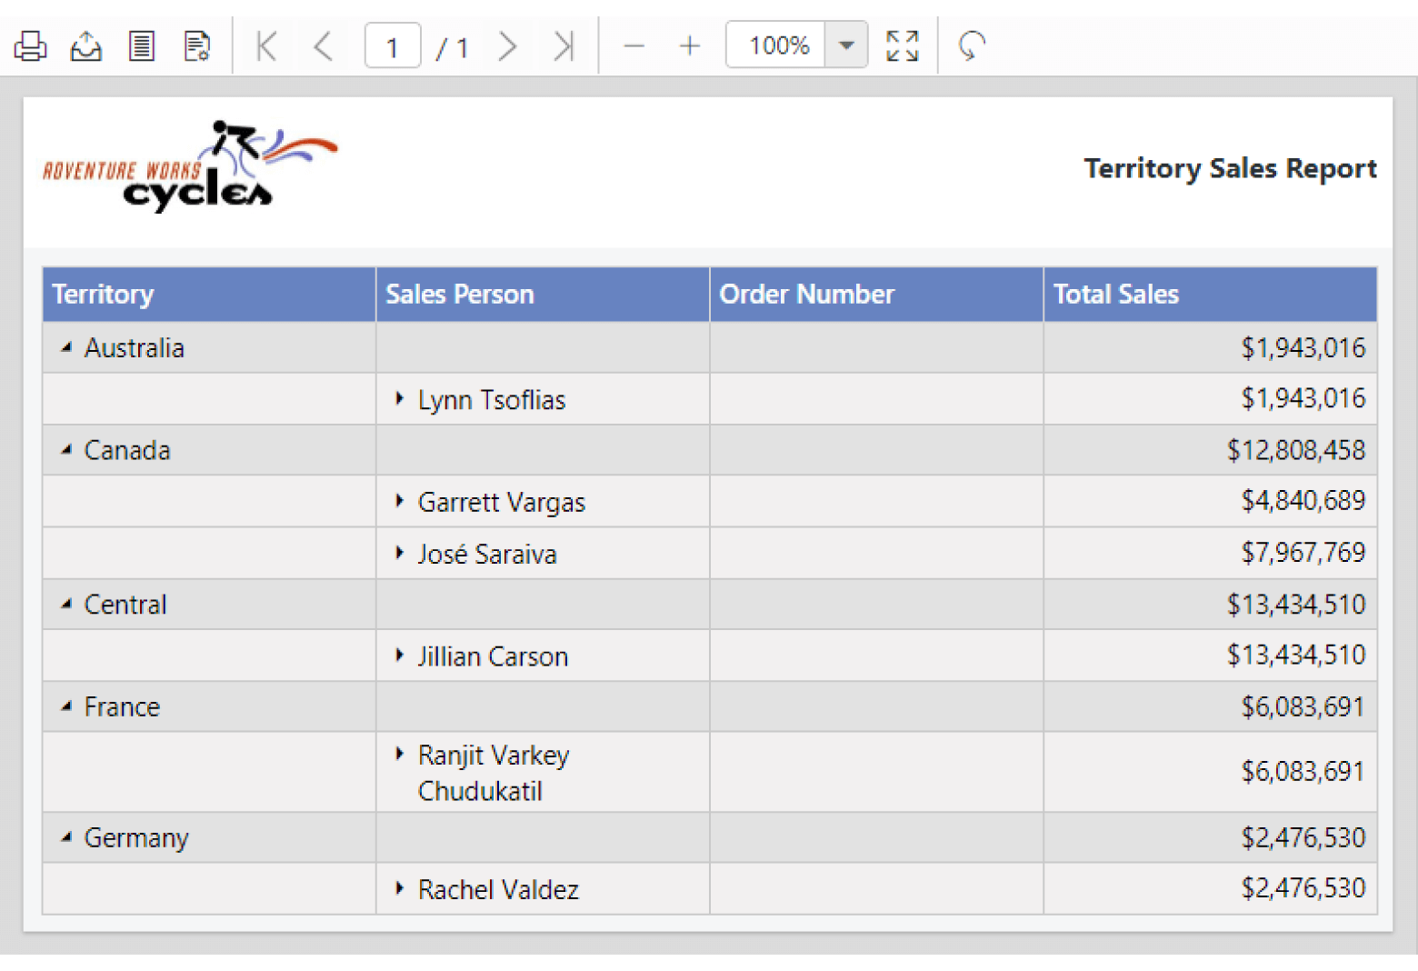The height and width of the screenshot is (971, 1418).
Task: Click the Print icon
Action: (x=30, y=45)
